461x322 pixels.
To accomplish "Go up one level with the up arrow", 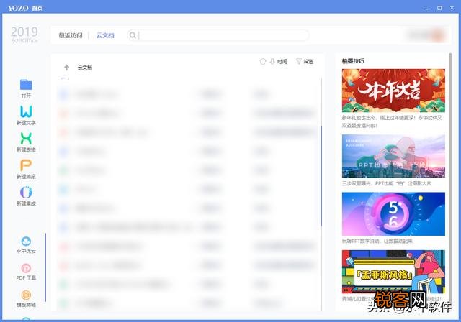I will [66, 67].
